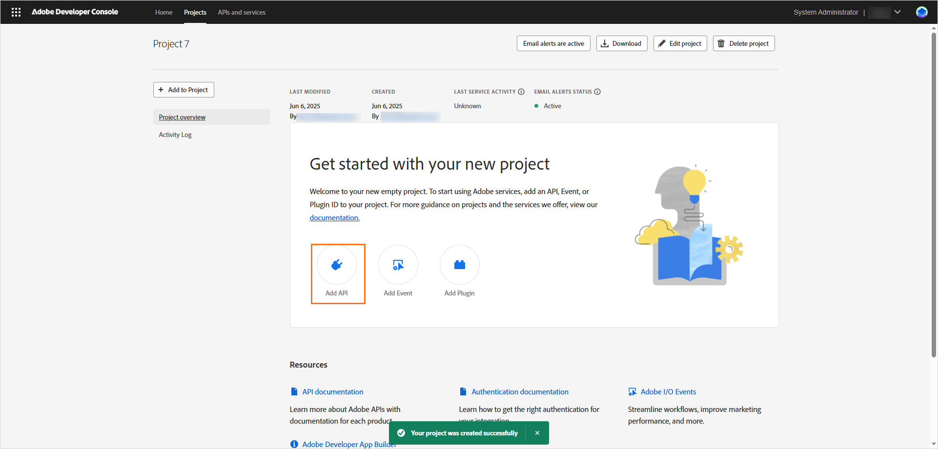Open Authentication documentation link
The image size is (938, 449).
(x=520, y=391)
